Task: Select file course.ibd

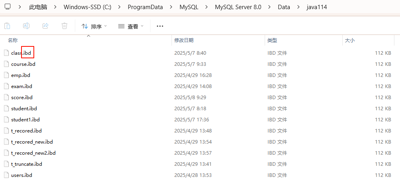Action: coord(23,64)
